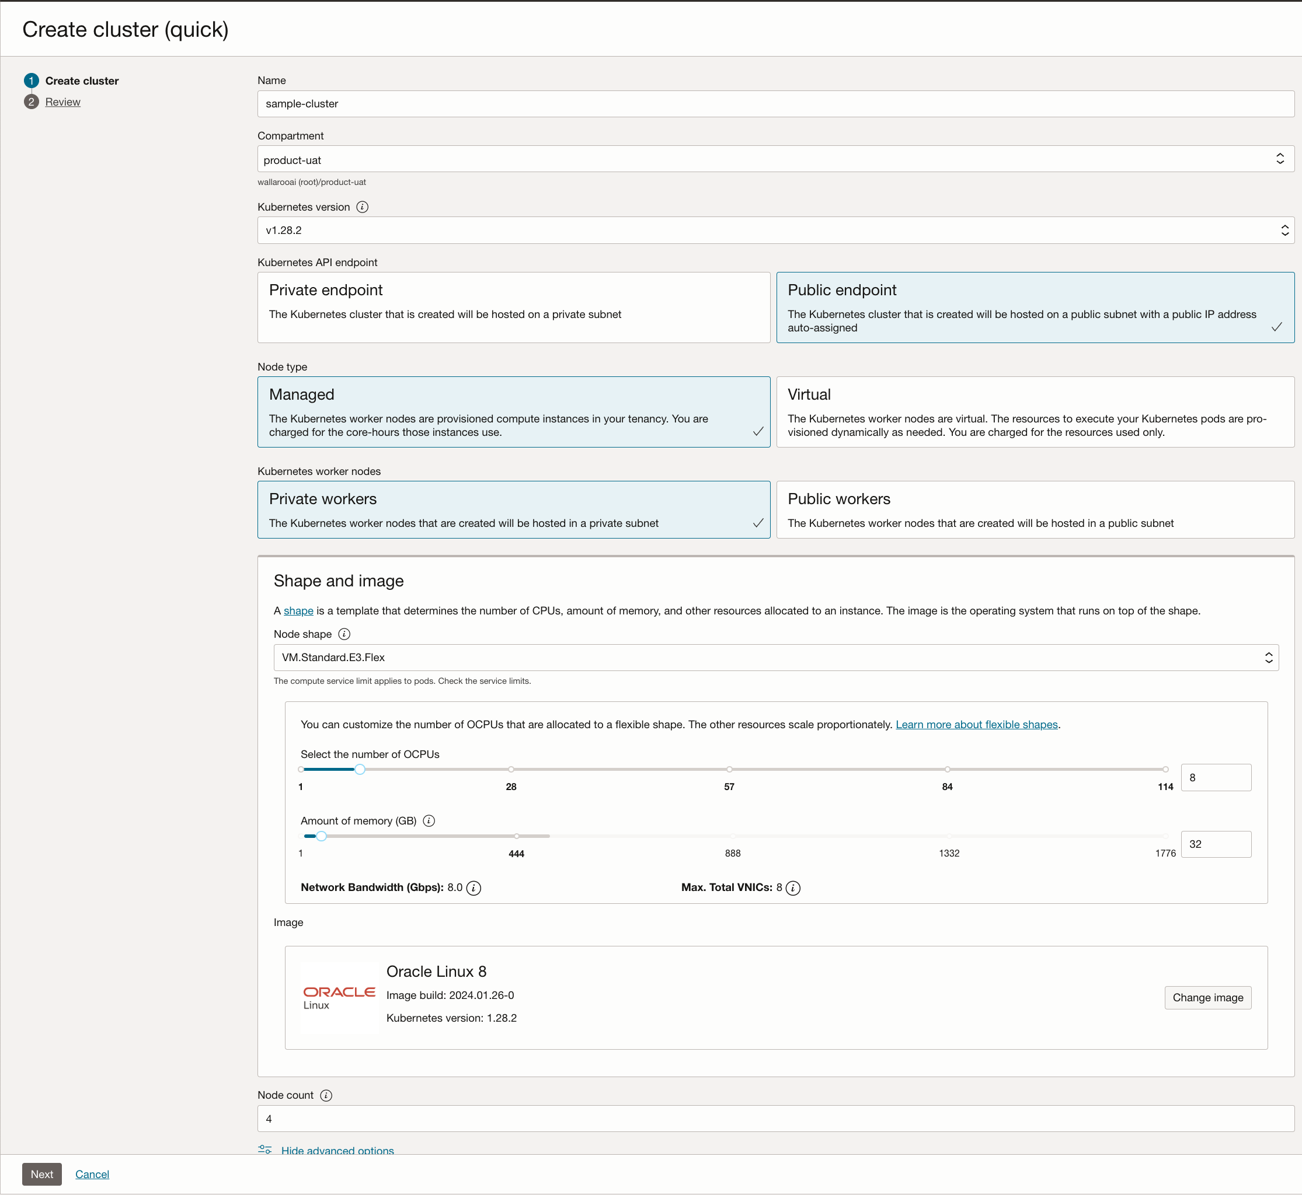
Task: Click the Oracle Linux logo thumbnail
Action: [x=339, y=997]
